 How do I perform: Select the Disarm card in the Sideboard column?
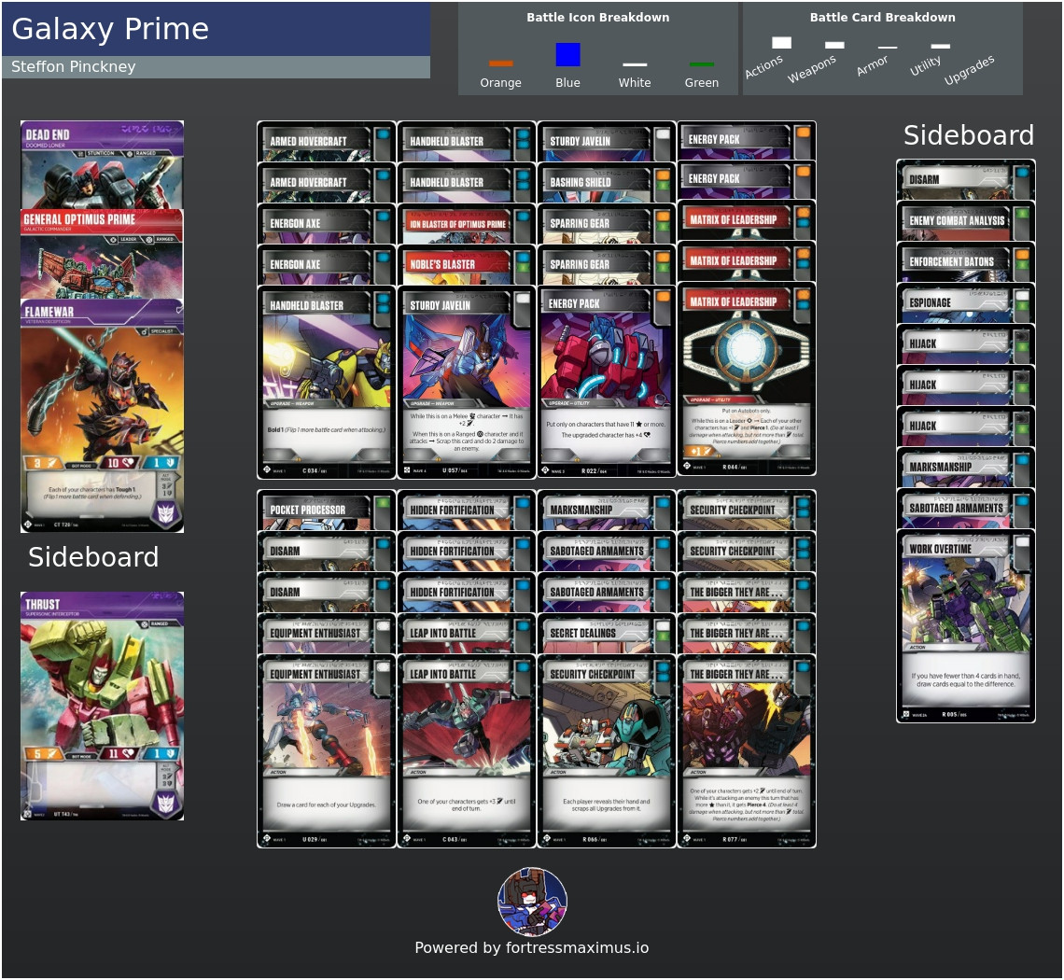(966, 180)
